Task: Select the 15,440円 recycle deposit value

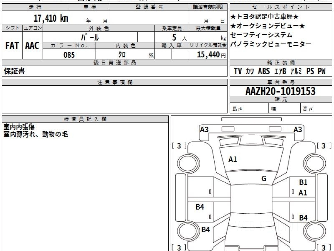Action: click(212, 55)
